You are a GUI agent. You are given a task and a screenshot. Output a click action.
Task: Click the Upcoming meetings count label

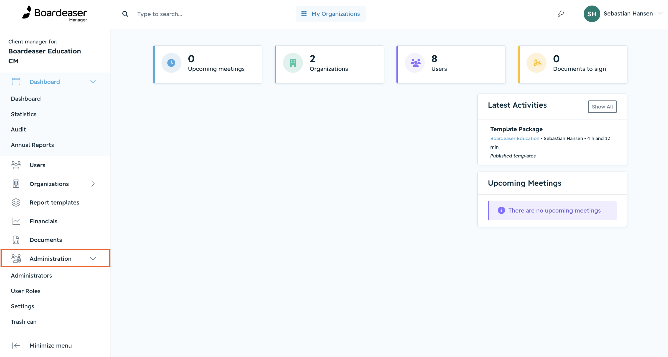(x=216, y=69)
